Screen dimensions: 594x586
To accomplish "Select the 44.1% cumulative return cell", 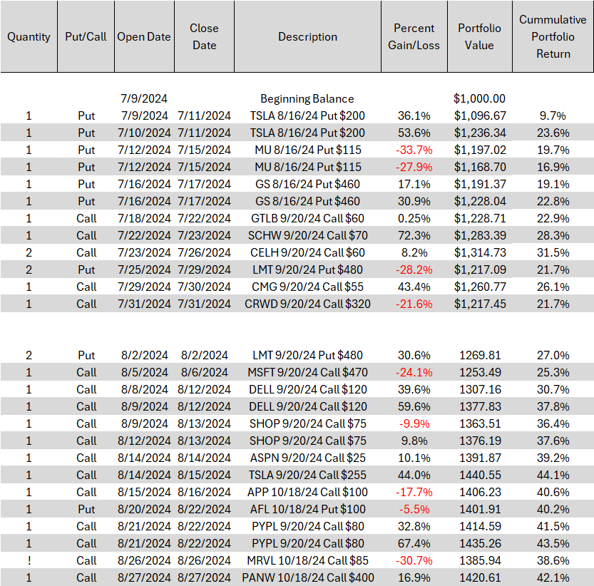I will (553, 475).
